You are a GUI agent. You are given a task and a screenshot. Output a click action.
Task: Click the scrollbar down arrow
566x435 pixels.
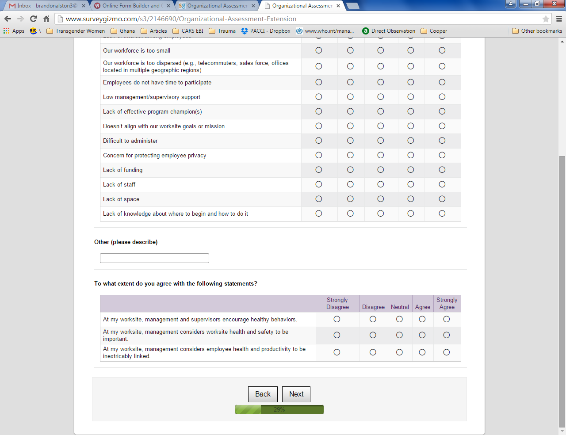(562, 431)
